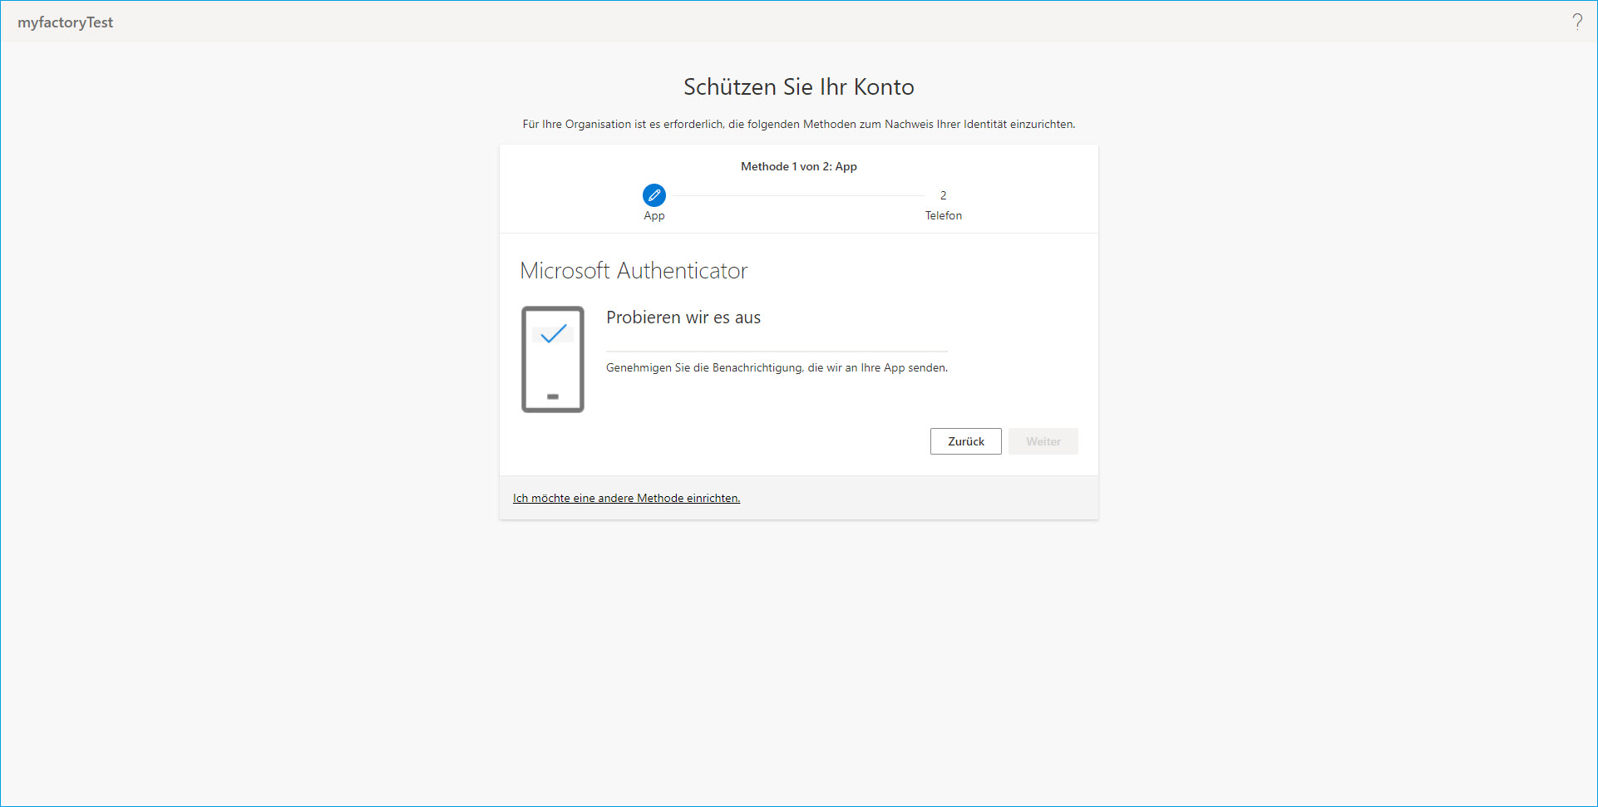Click 'Probieren wir es aus' text
Image resolution: width=1598 pixels, height=807 pixels.
coord(683,317)
